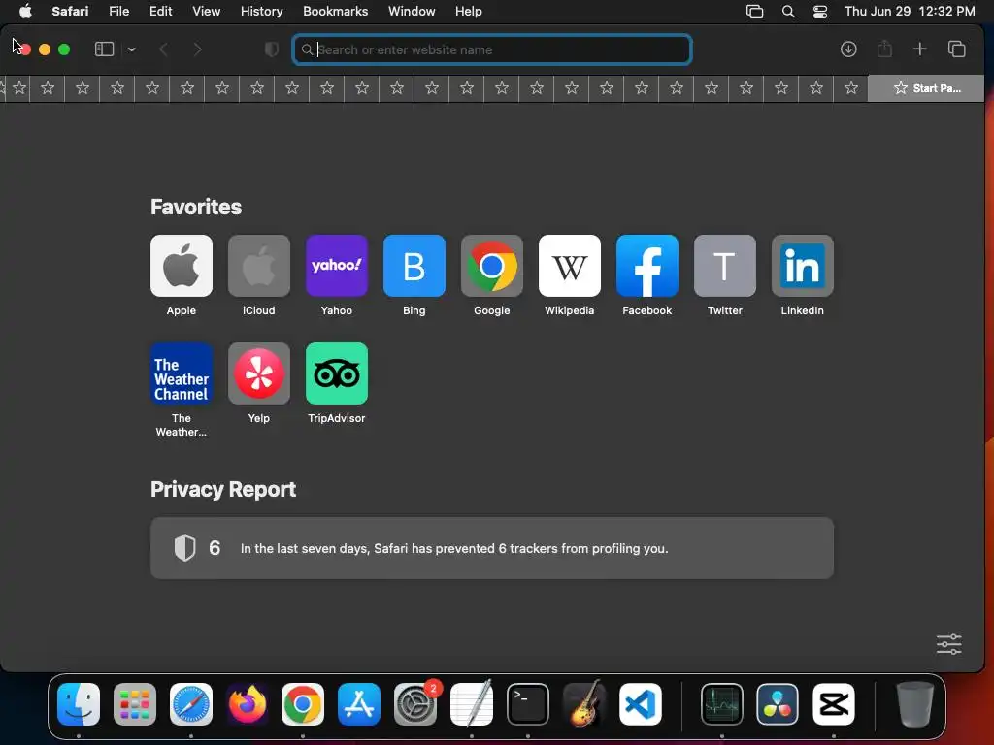Screen dimensions: 994x745
Task: Launch GarageBand from the Dock
Action: pos(583,704)
